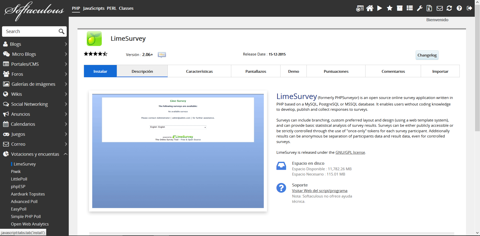The height and width of the screenshot is (236, 480).
Task: Open the help question mark icon
Action: click(x=459, y=8)
